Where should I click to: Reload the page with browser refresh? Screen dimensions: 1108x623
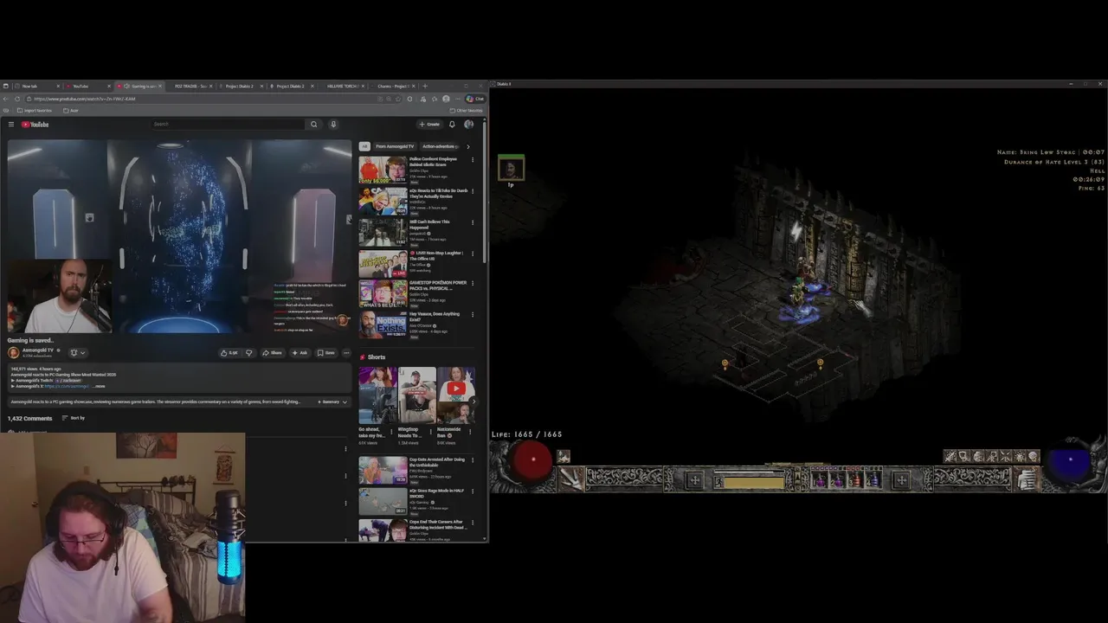pyautogui.click(x=16, y=99)
